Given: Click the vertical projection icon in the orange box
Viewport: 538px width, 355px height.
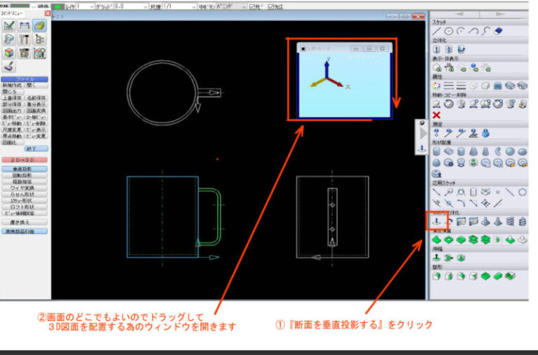Looking at the screenshot, I should pyautogui.click(x=436, y=221).
